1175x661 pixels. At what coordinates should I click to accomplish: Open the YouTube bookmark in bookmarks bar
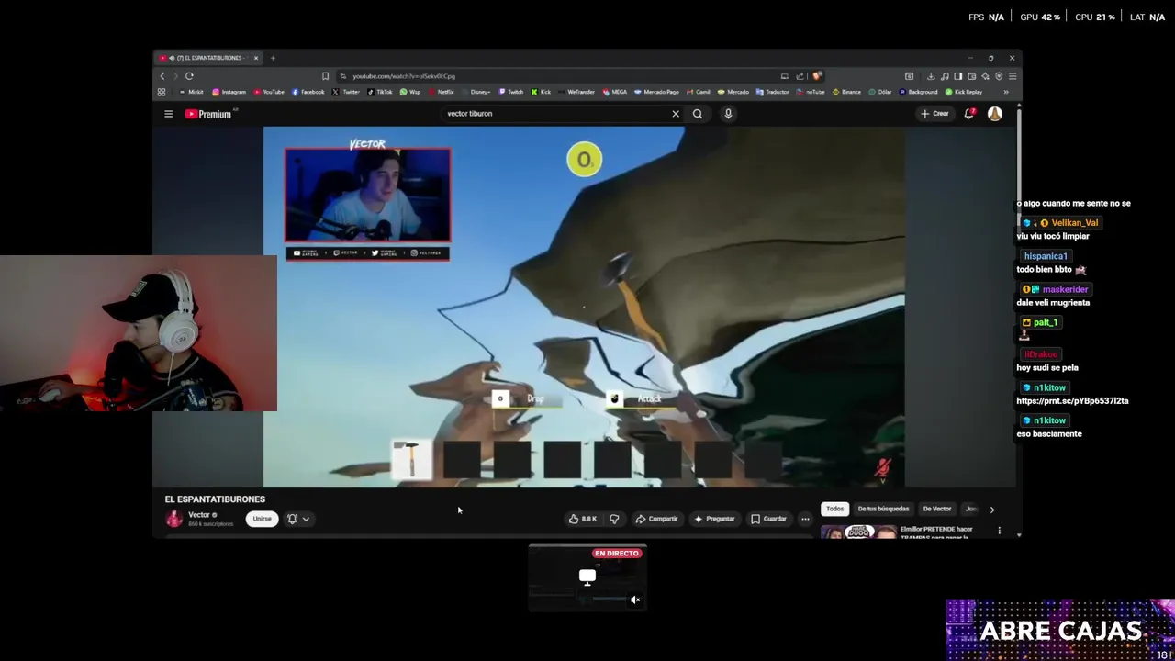point(268,92)
